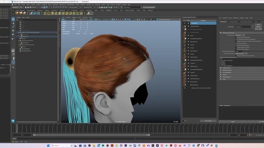
Task: Toggle the checkbox at modifier panel bottom-left
Action: 184,121
